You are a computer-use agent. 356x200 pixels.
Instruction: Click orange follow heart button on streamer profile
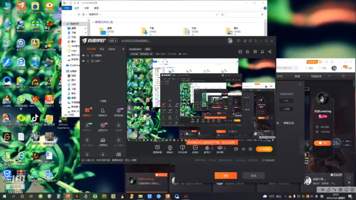point(322,143)
